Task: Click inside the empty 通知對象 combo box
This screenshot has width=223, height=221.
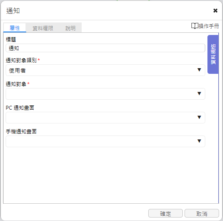Action: (x=105, y=94)
